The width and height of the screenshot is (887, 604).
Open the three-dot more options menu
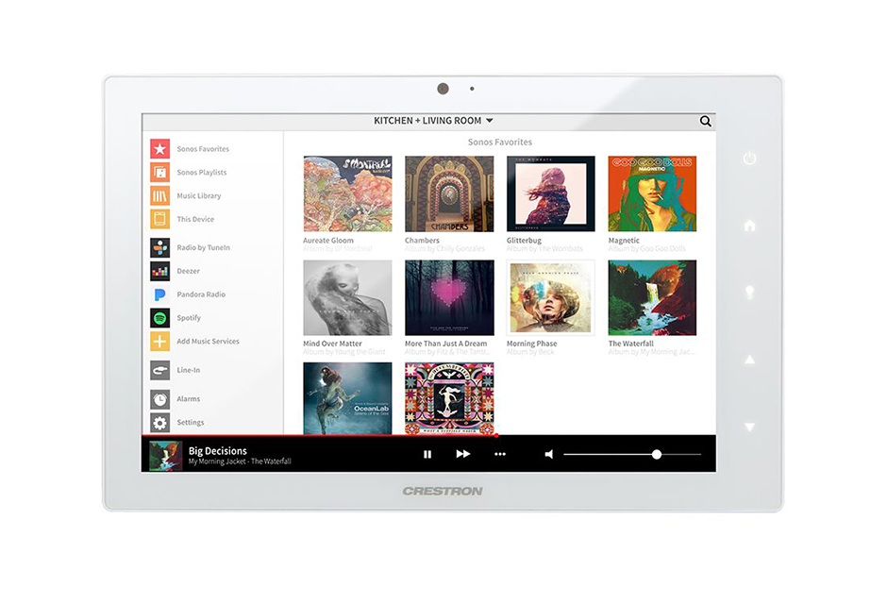click(x=500, y=454)
